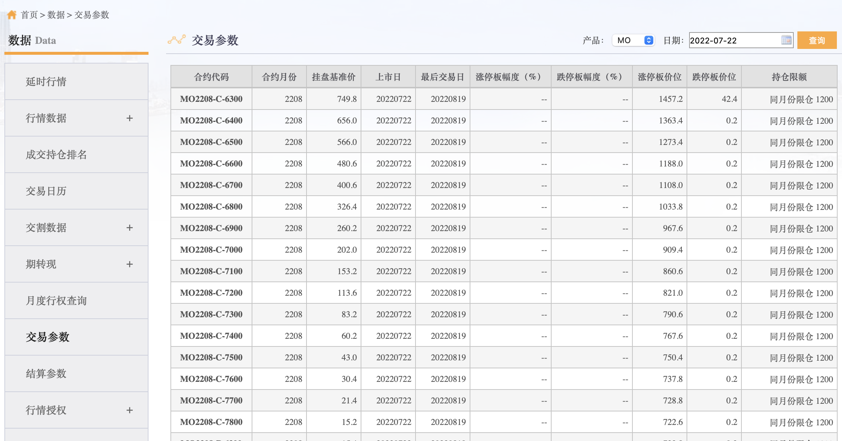Screen dimensions: 842x441
Task: Open the MO product dropdown
Action: pyautogui.click(x=633, y=40)
